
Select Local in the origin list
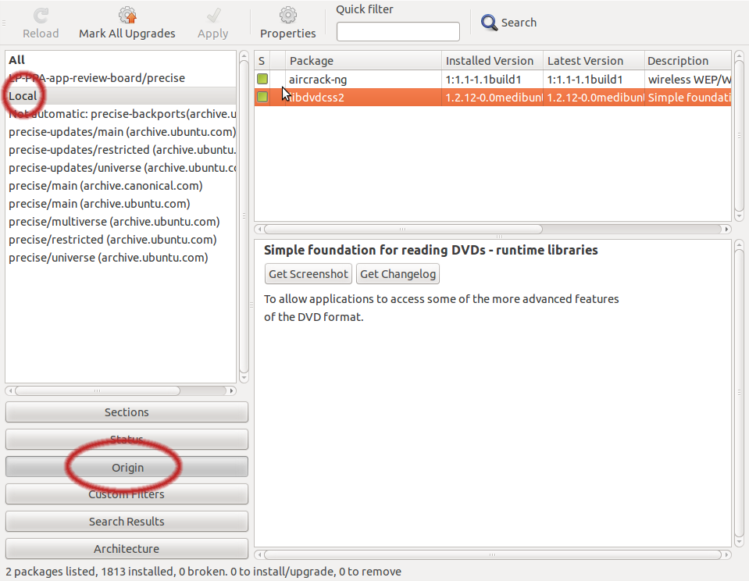(x=23, y=96)
